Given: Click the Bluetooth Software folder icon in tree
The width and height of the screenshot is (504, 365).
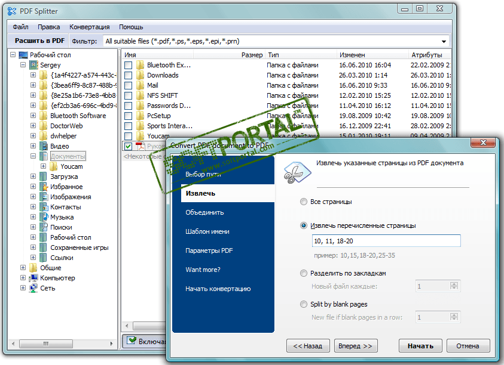Looking at the screenshot, I should (x=44, y=116).
